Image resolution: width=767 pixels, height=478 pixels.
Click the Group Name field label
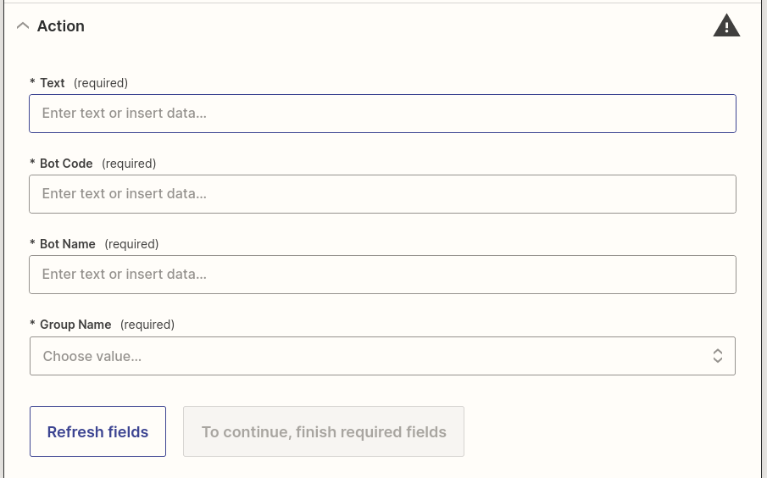(75, 325)
